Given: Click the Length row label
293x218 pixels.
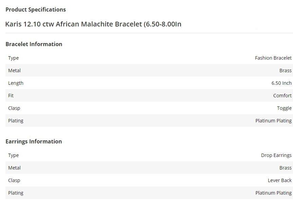Looking at the screenshot, I should tap(16, 83).
